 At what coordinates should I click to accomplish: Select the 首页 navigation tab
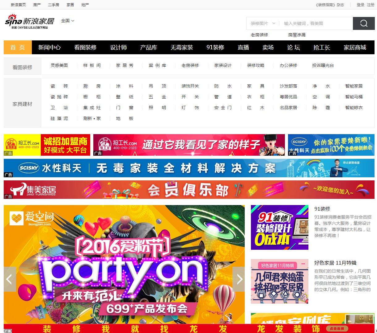[18, 47]
